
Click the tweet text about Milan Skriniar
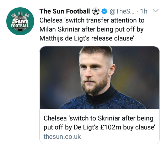[x=92, y=29]
